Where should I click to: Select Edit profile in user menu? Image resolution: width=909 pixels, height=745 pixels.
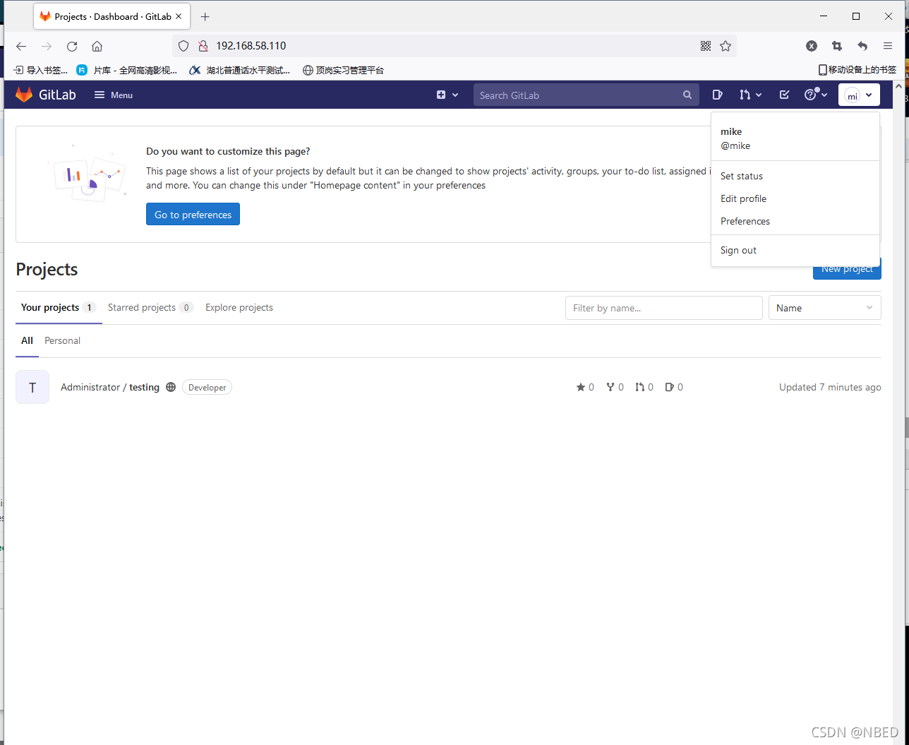click(743, 198)
